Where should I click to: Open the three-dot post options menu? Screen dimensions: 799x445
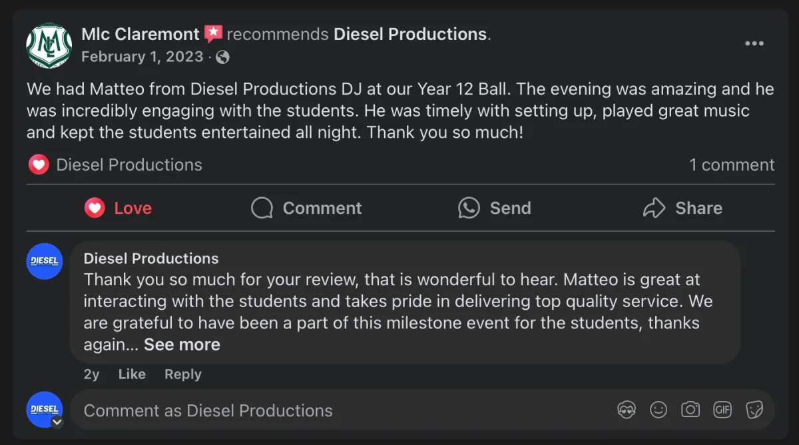[x=754, y=44]
